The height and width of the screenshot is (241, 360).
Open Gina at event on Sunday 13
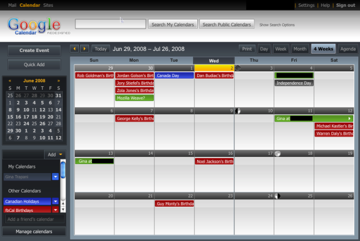coord(95,161)
